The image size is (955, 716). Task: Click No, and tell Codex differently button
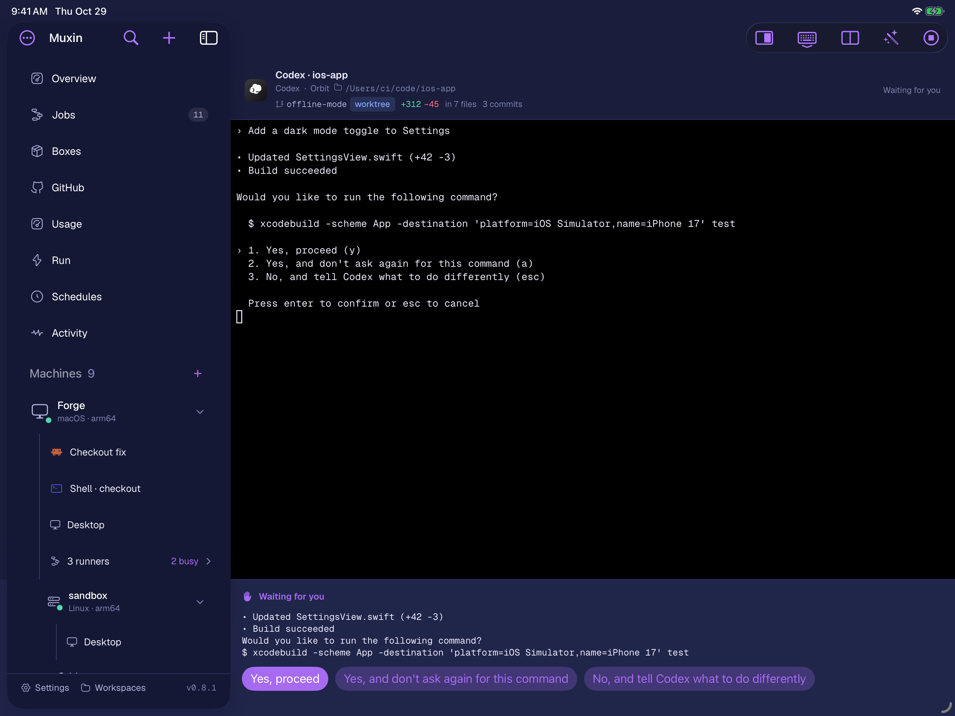(x=699, y=679)
